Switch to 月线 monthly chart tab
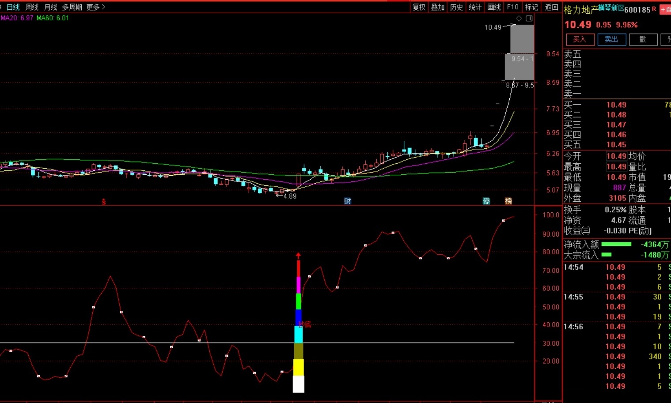 (50, 7)
